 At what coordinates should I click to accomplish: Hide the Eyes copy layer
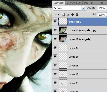pyautogui.click(x=55, y=21)
